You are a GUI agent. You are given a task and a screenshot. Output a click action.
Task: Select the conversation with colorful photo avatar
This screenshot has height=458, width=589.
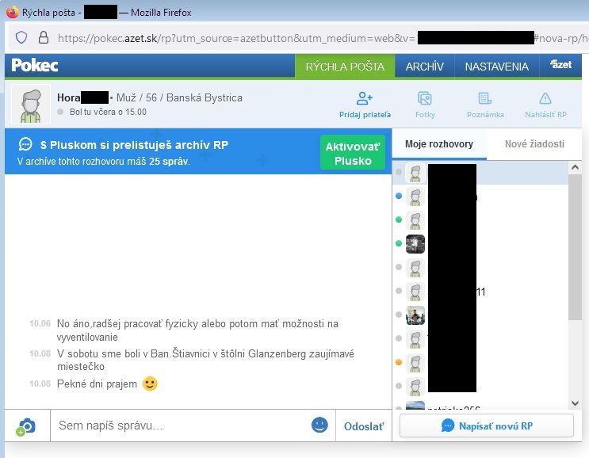coord(415,315)
